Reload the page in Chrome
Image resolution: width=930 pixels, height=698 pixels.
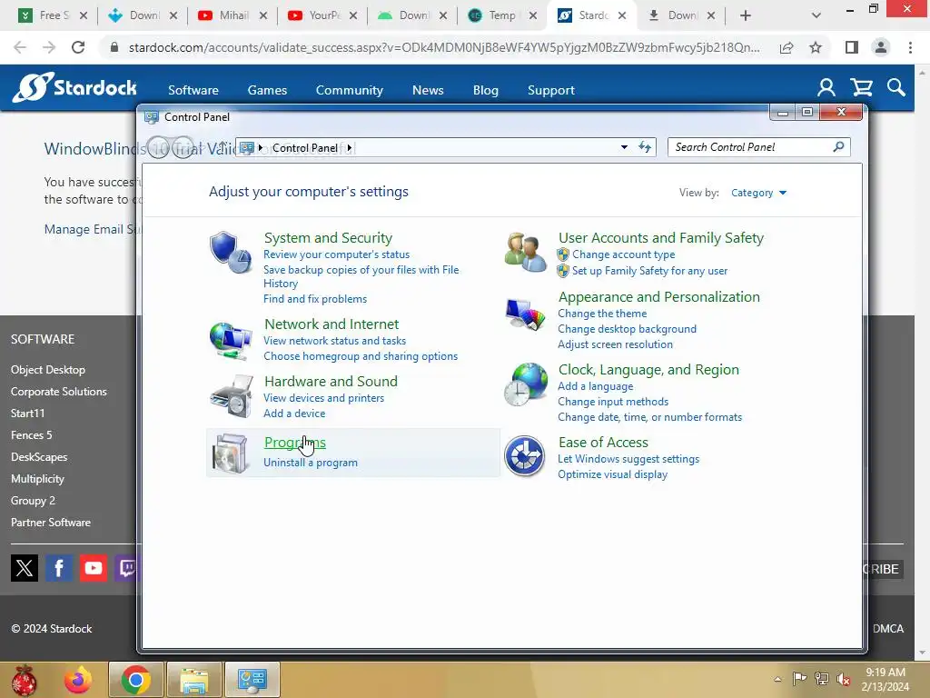(x=78, y=47)
